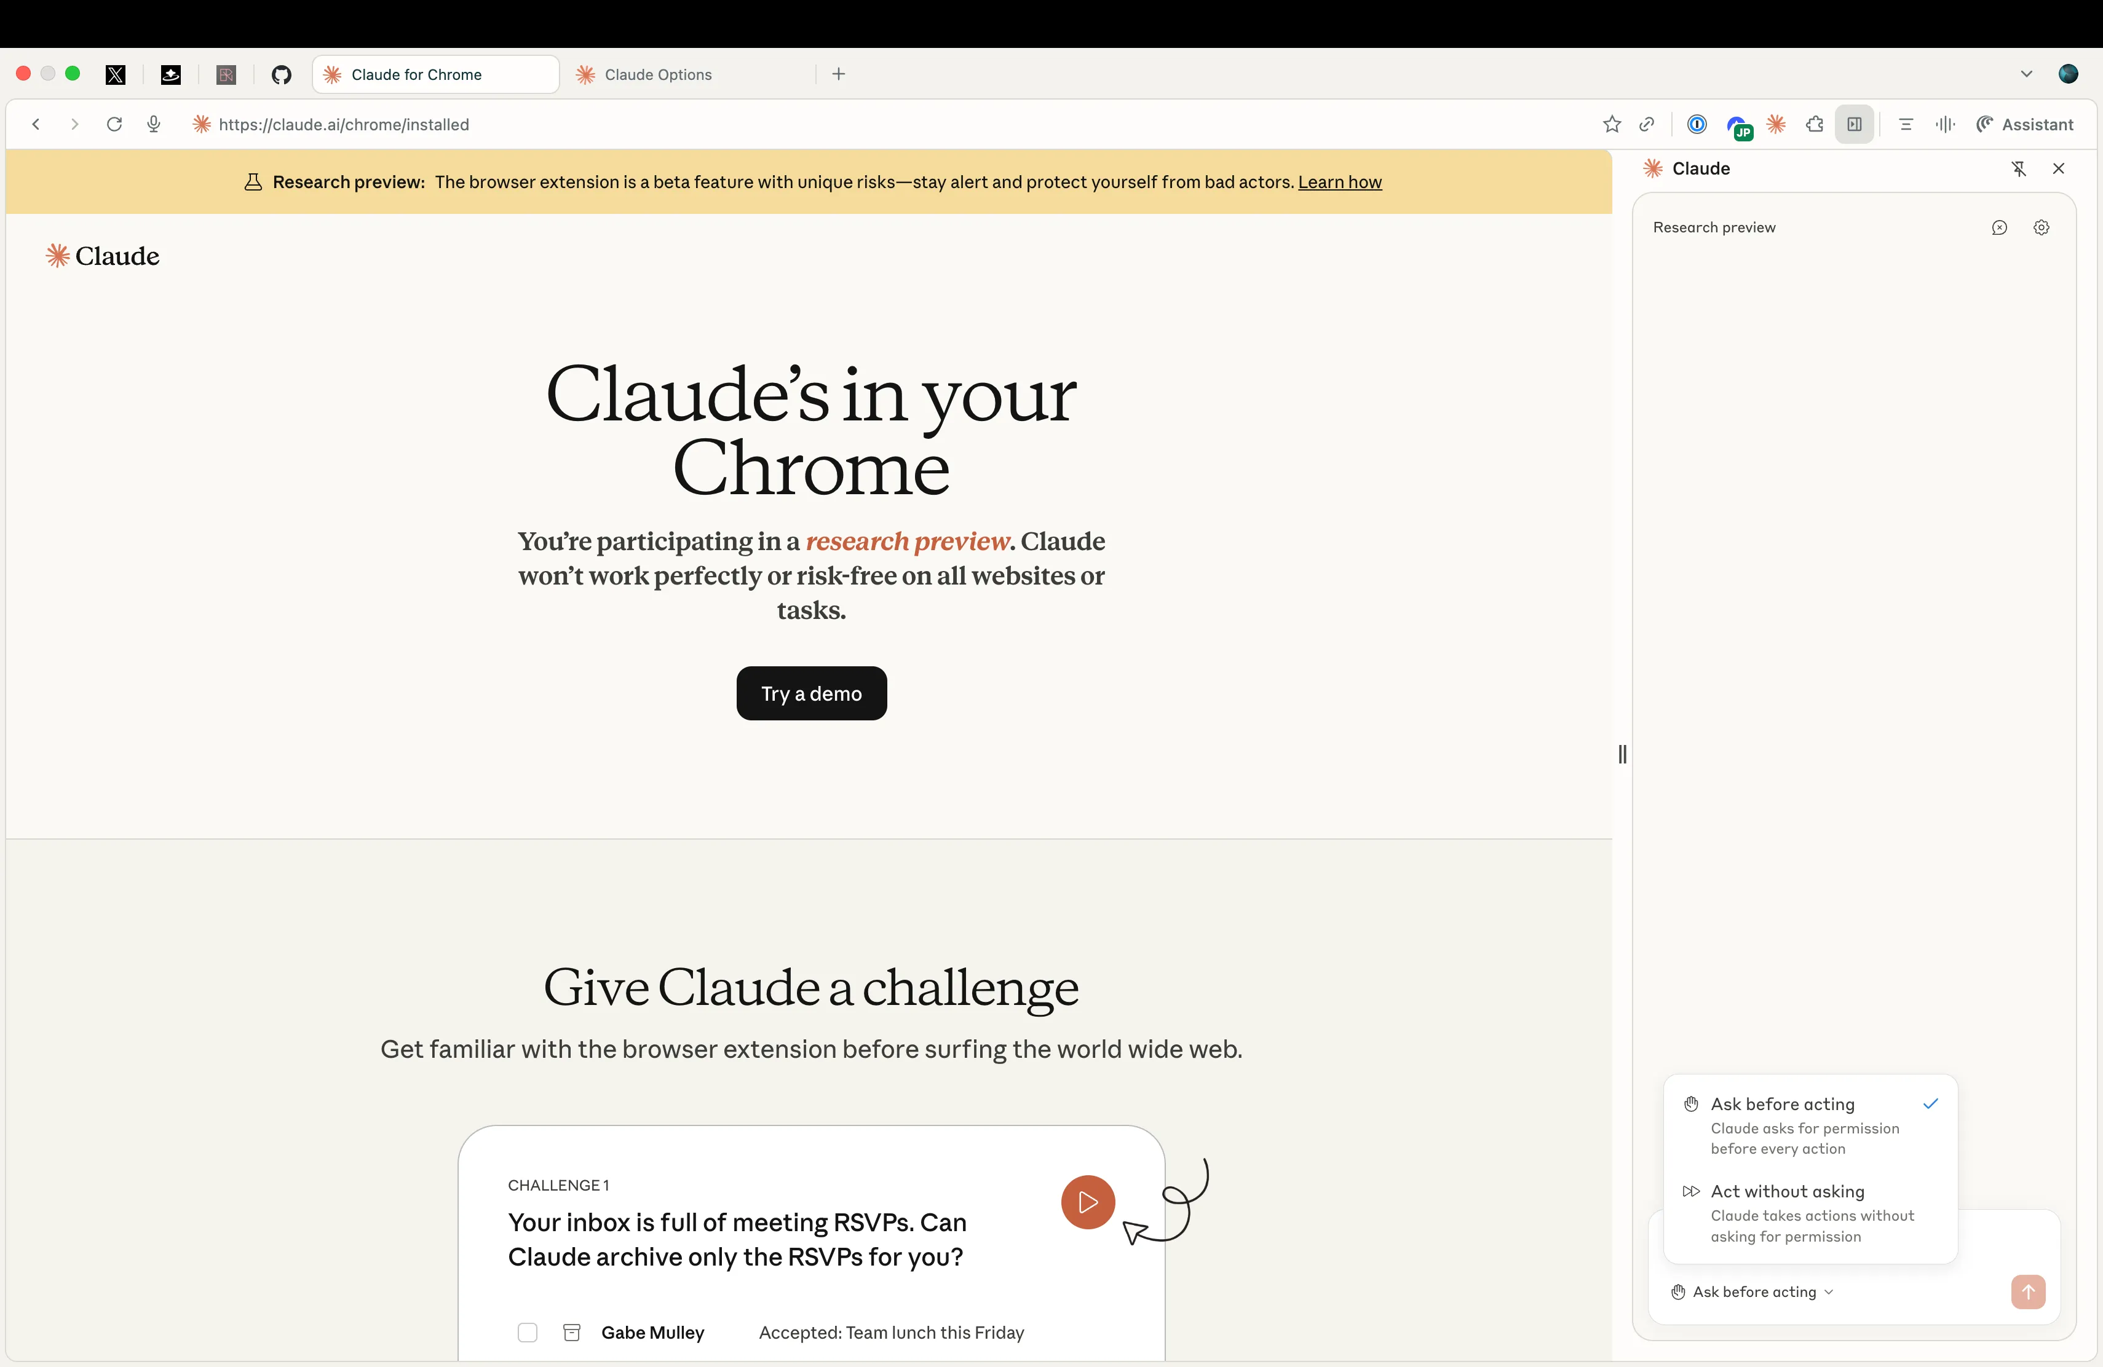Open the browser profile avatar
The width and height of the screenshot is (2103, 1367).
2068,74
